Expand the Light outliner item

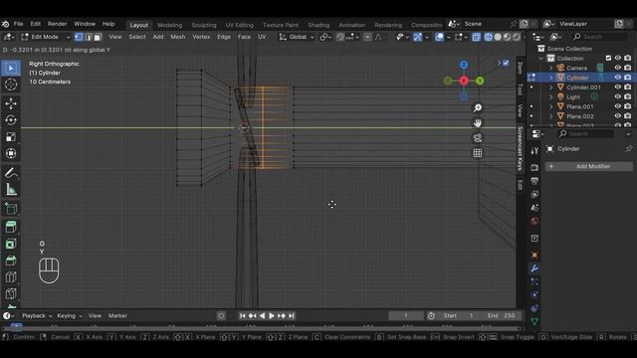[551, 96]
